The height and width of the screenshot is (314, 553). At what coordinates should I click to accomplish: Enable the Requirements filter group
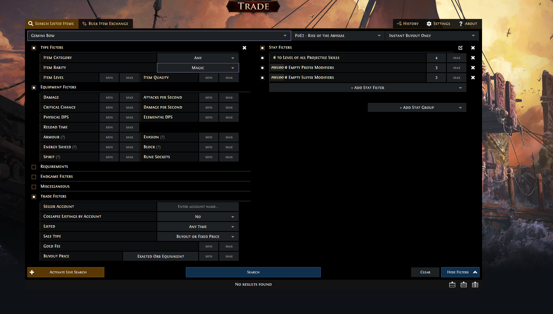pyautogui.click(x=34, y=167)
